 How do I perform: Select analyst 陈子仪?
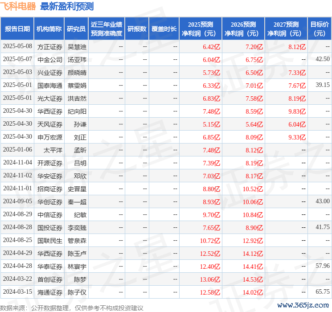click(77, 292)
